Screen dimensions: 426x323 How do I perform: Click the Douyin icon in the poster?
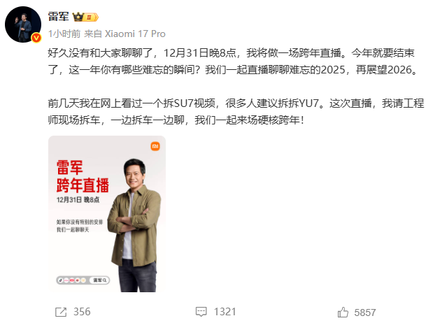(61, 280)
